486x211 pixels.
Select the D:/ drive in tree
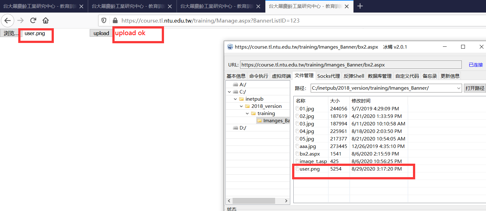point(242,128)
